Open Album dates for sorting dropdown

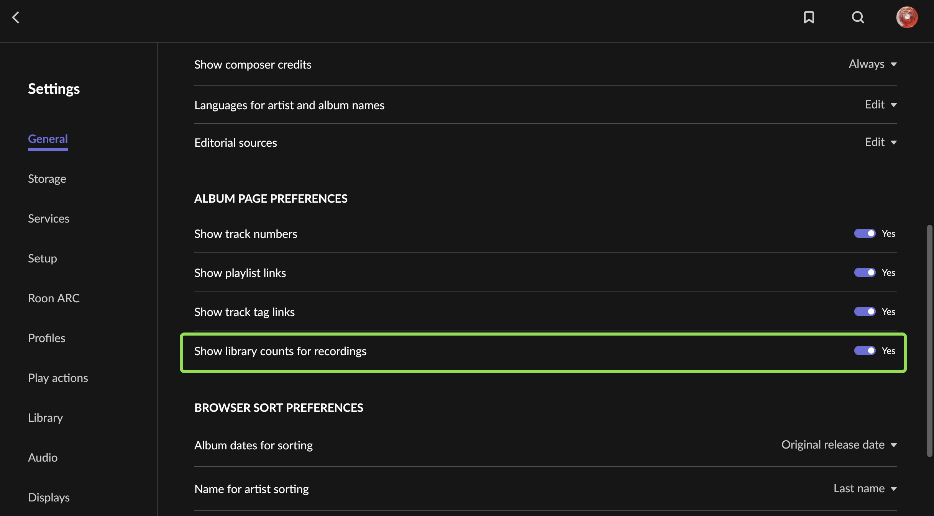point(839,445)
